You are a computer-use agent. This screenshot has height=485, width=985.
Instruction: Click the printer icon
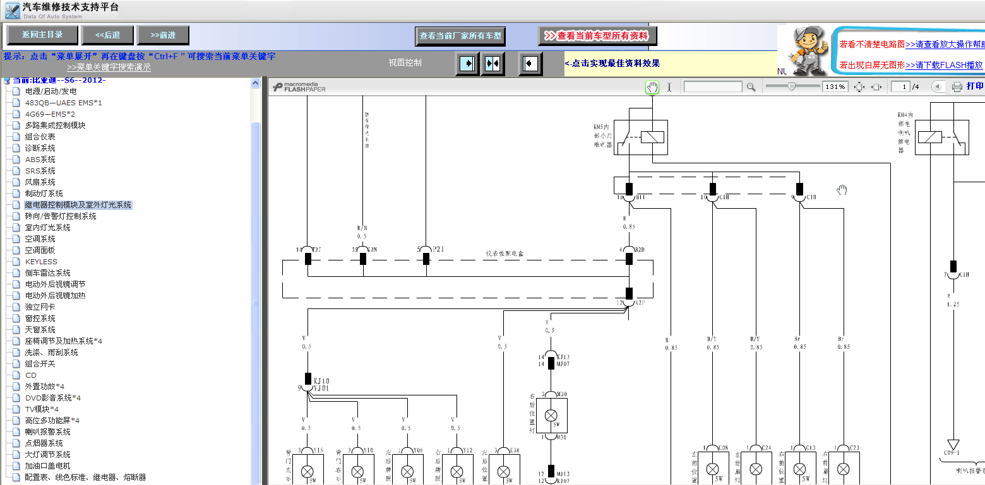pos(957,87)
